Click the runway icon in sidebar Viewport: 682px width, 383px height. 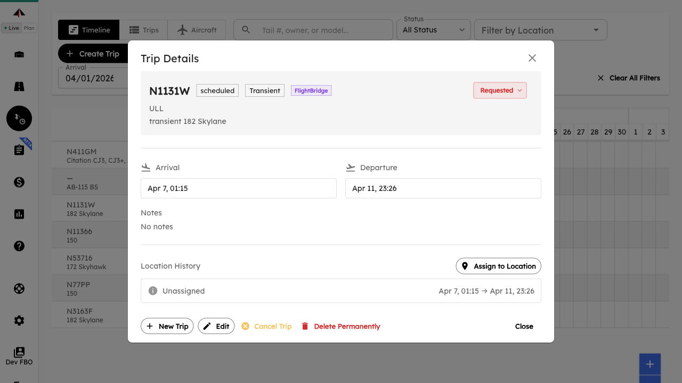[19, 87]
